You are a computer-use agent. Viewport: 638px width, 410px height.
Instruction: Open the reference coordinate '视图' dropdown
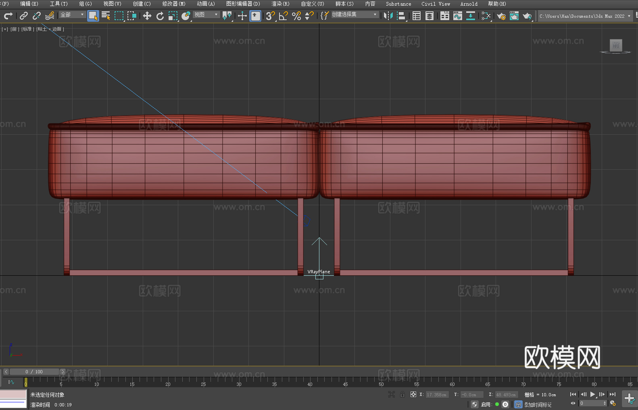coord(206,15)
